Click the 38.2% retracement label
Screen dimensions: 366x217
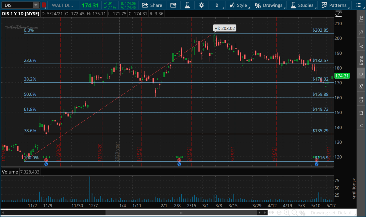pyautogui.click(x=30, y=79)
